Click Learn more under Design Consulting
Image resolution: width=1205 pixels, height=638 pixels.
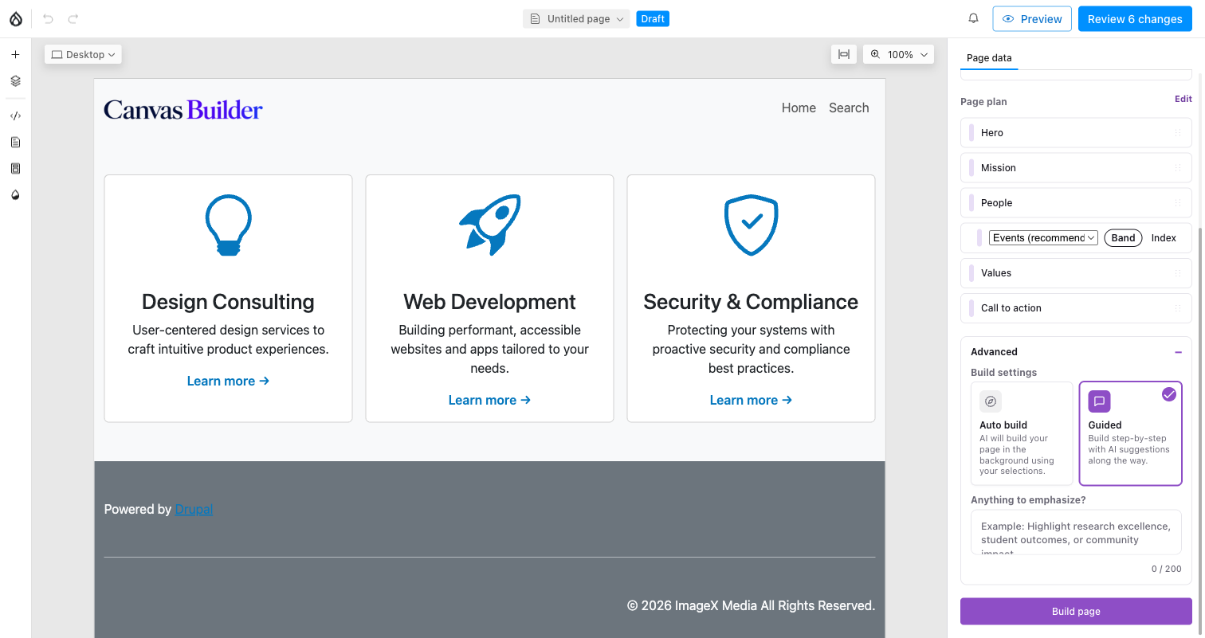point(228,382)
